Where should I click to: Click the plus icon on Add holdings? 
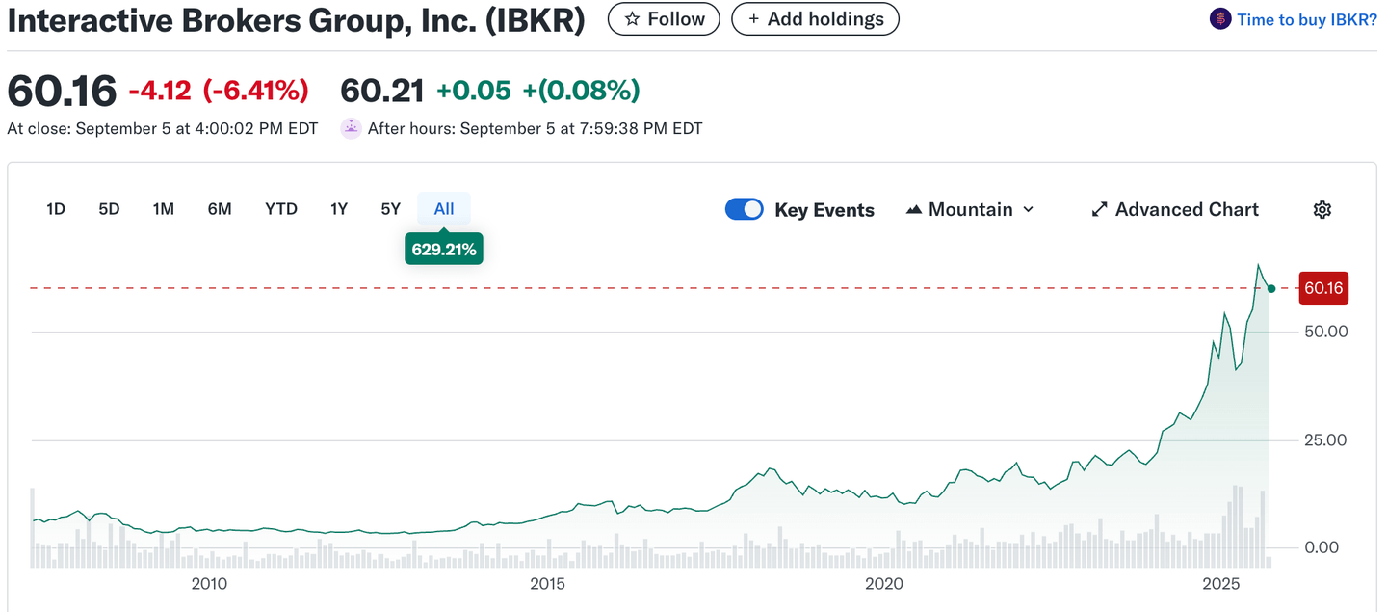(x=754, y=19)
